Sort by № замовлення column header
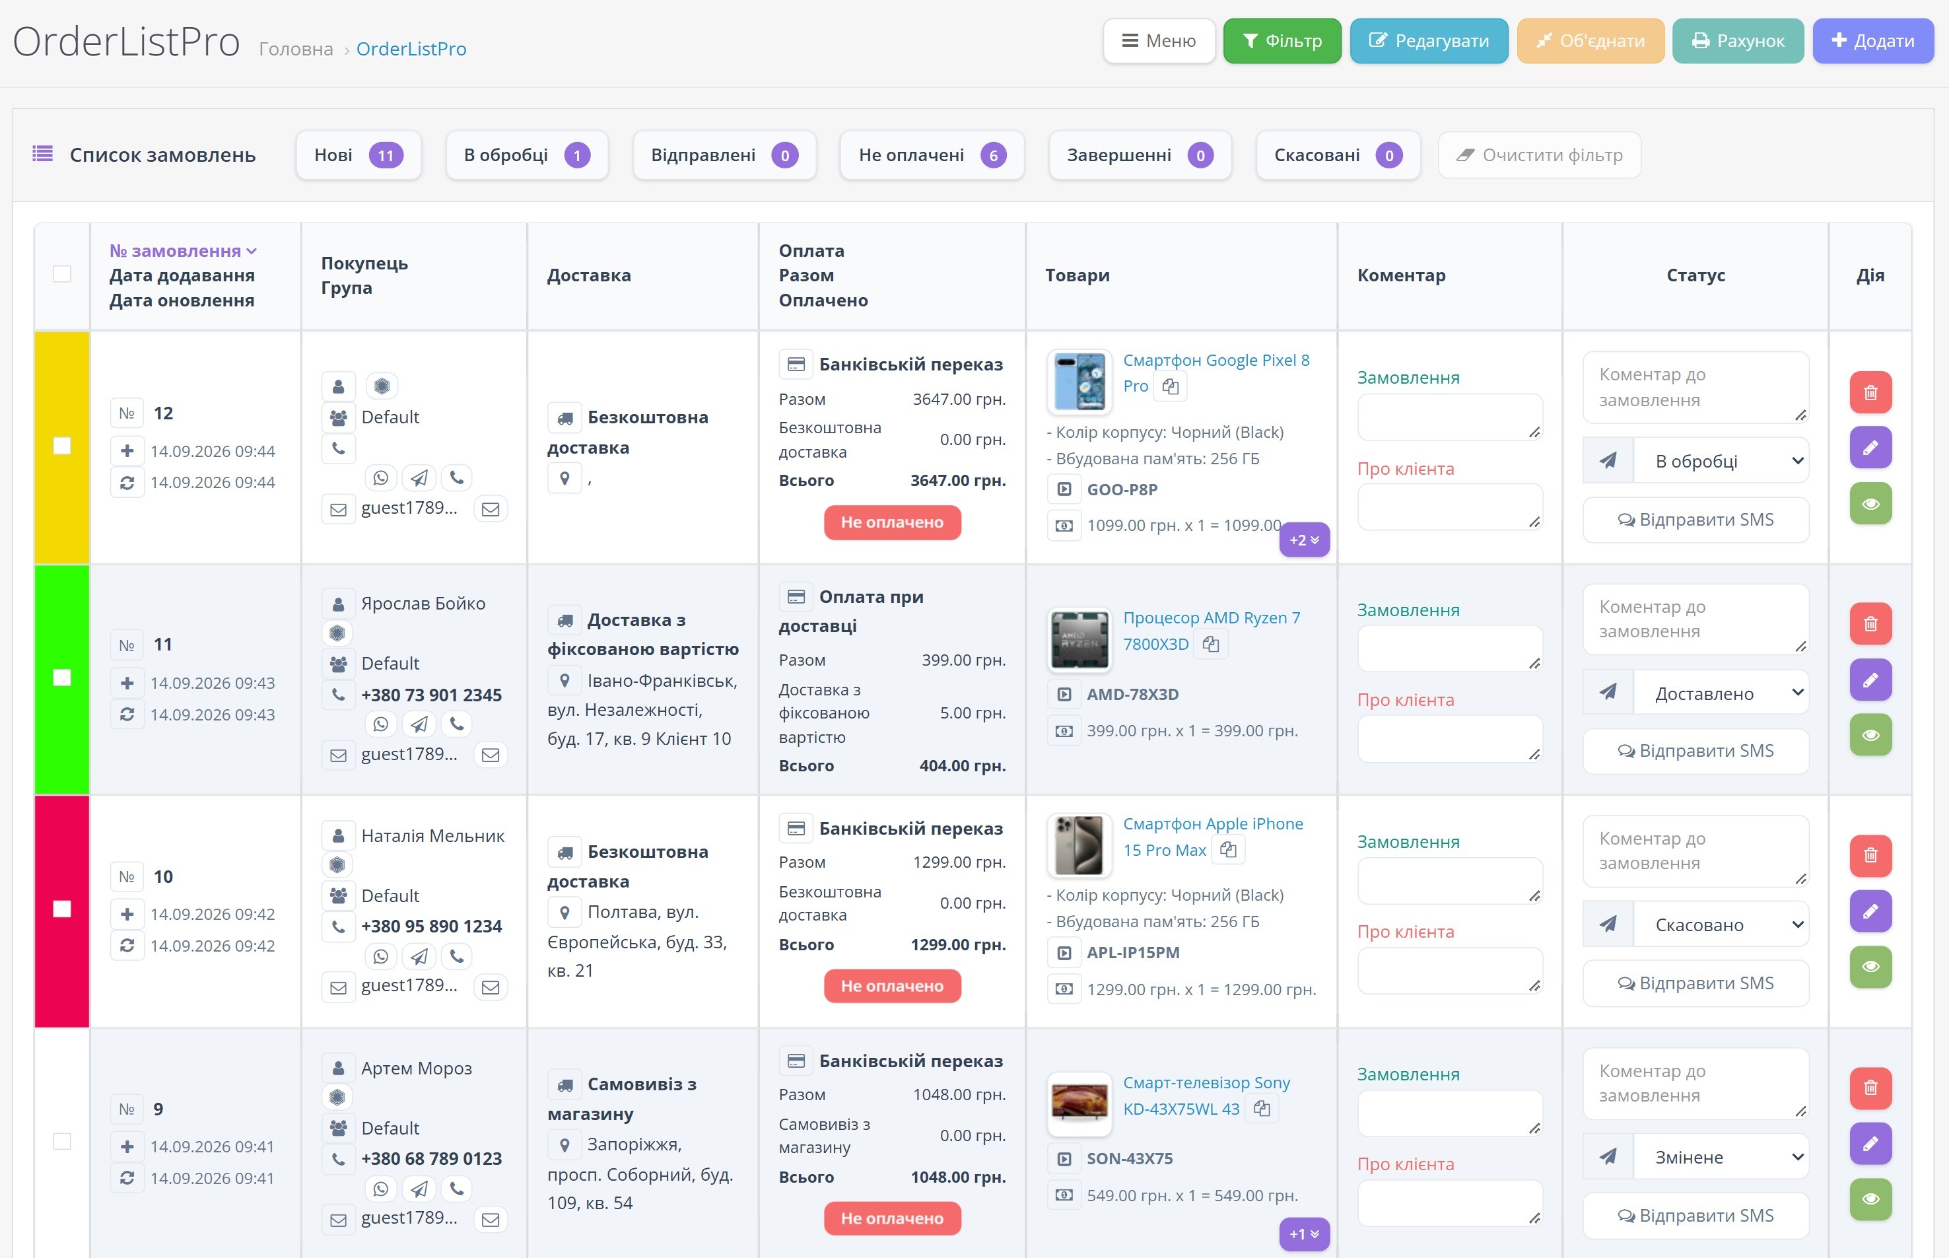The height and width of the screenshot is (1258, 1949). pos(183,251)
